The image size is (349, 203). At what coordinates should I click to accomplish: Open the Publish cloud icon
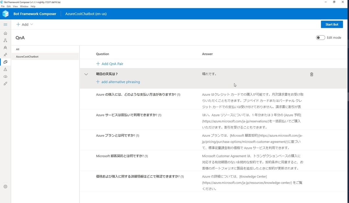coord(5,76)
